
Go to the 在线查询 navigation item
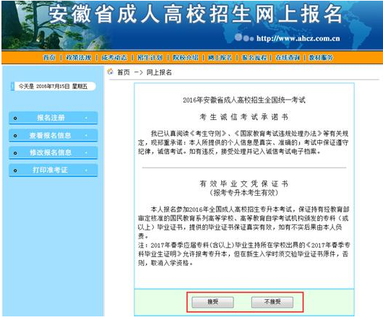288,58
